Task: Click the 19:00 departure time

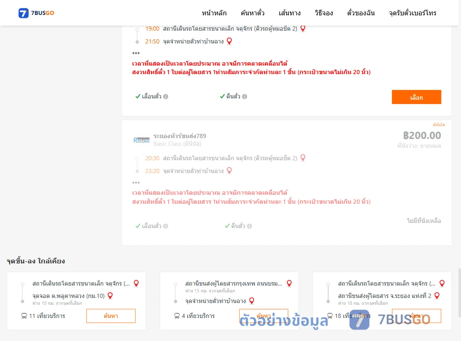Action: point(152,29)
